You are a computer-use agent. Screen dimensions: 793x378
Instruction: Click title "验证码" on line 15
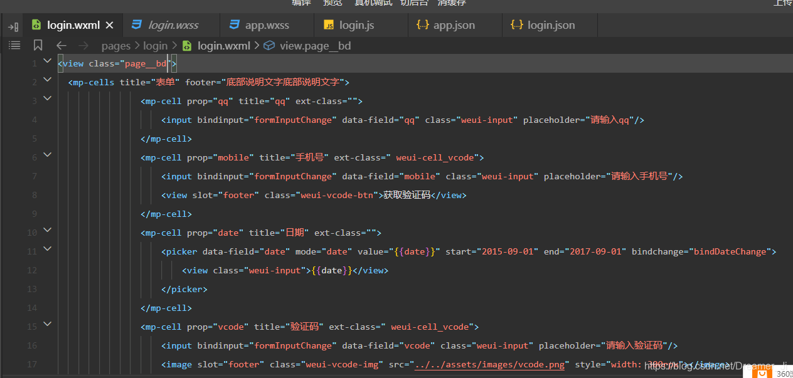[304, 327]
